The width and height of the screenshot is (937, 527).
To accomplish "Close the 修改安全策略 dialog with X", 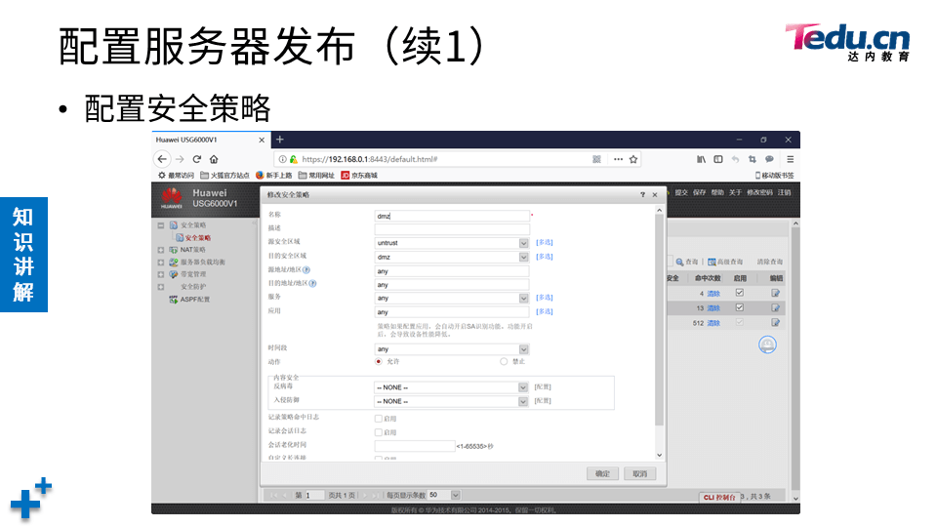I will pos(654,195).
